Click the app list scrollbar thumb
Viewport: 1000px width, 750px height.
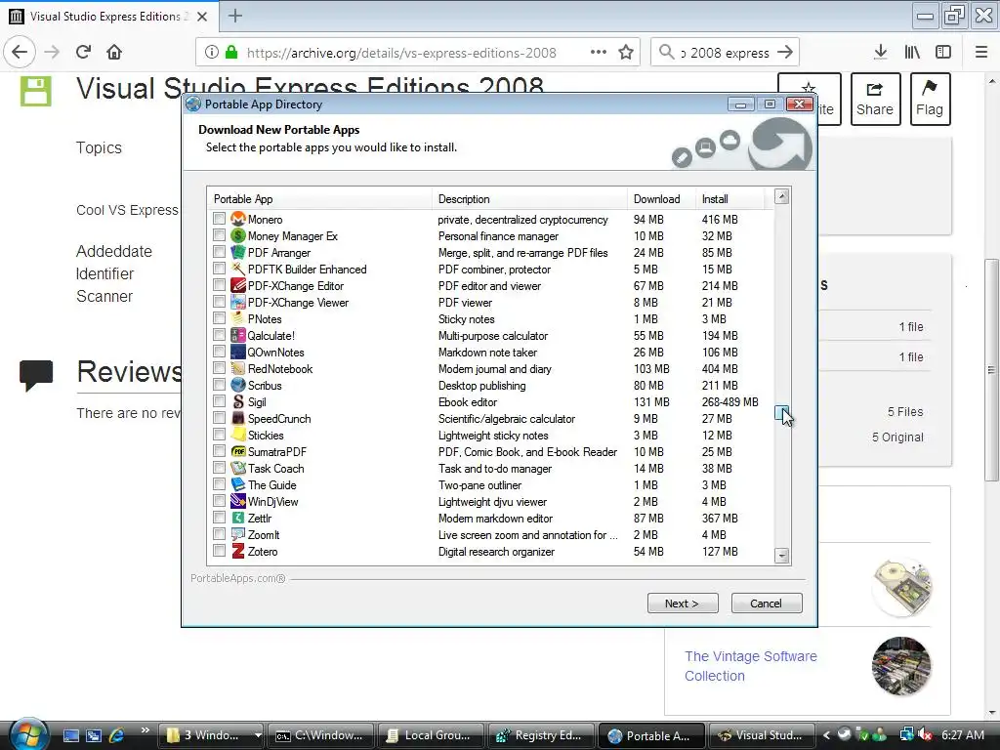pyautogui.click(x=782, y=413)
